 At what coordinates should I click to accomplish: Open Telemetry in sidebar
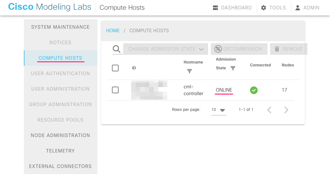coord(60,151)
